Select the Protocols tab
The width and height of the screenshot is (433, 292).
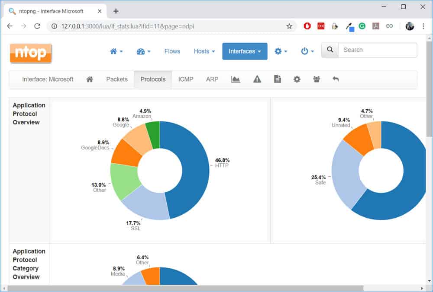pos(153,79)
